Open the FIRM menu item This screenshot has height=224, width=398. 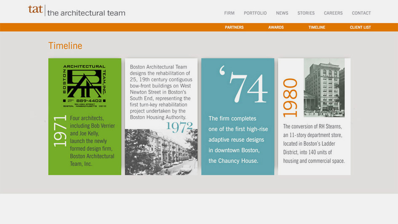click(229, 13)
